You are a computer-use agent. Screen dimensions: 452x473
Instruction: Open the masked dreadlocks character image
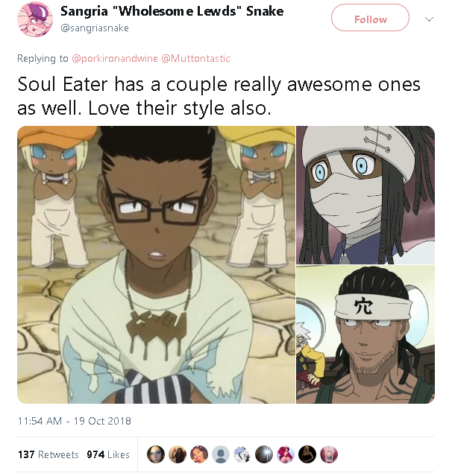click(x=365, y=195)
